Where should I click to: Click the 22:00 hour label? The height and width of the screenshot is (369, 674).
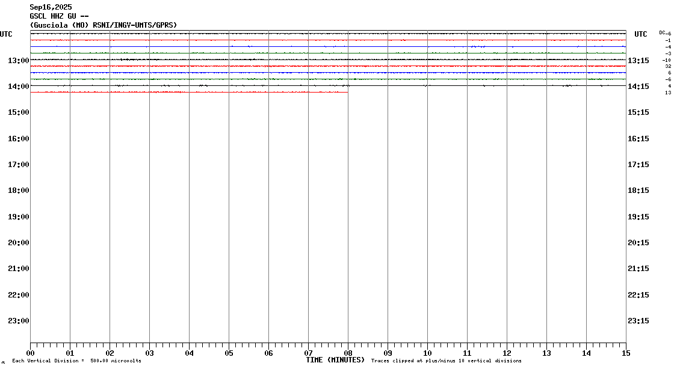pyautogui.click(x=19, y=294)
